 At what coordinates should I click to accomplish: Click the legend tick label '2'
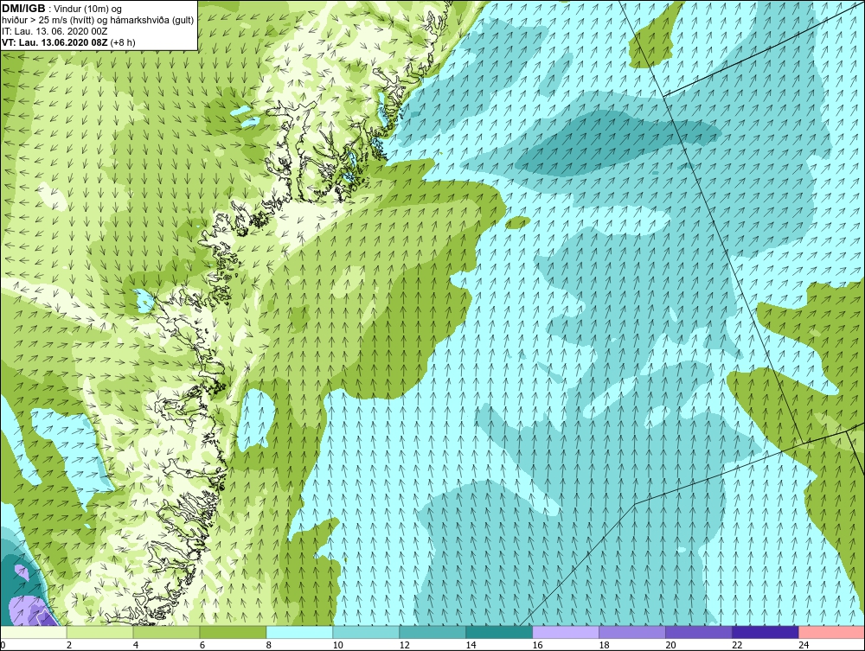coord(69,645)
